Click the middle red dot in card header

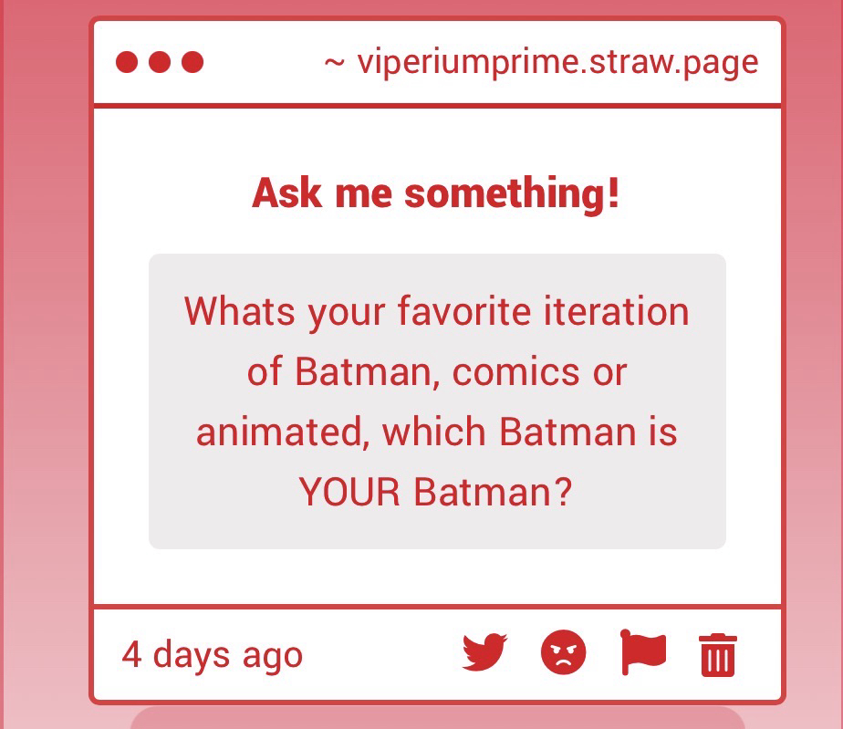point(160,62)
